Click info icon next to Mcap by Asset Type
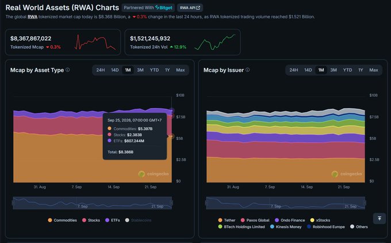This screenshot has width=391, height=243. (68, 70)
